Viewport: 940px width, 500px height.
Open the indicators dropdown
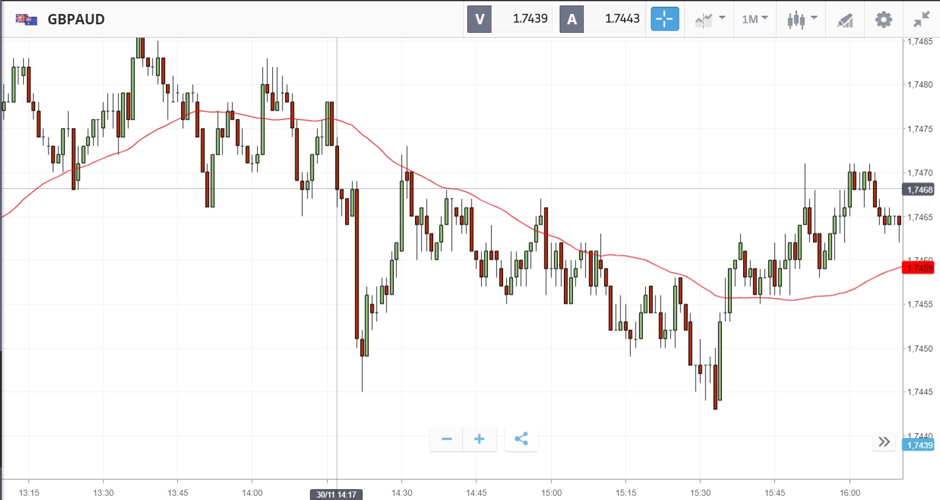coord(710,19)
